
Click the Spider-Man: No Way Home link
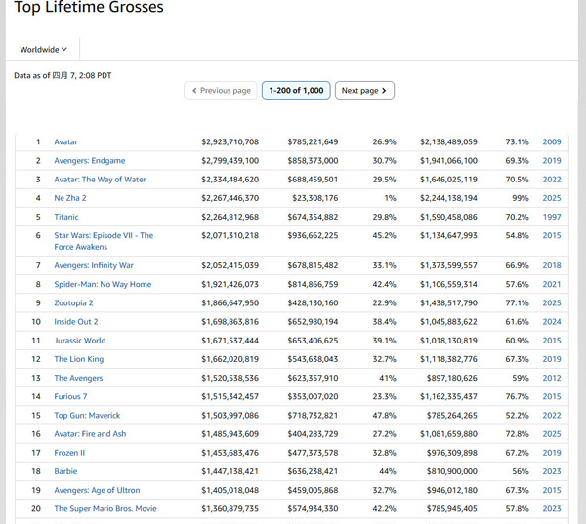(103, 284)
